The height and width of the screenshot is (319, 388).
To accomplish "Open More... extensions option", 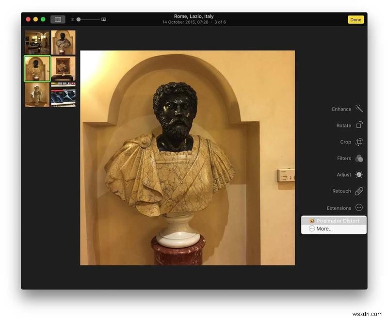I will (x=324, y=228).
